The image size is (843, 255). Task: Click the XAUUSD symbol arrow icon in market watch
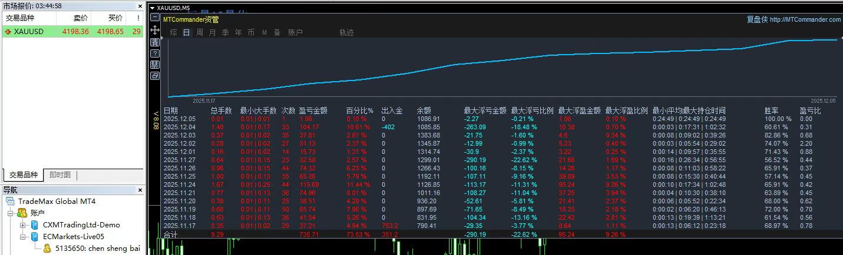click(8, 32)
